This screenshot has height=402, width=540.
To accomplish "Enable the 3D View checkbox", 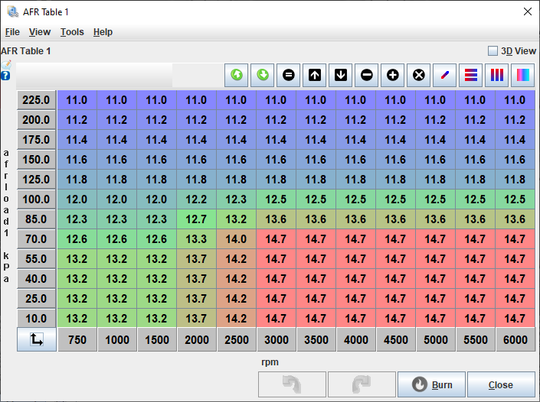I will point(493,51).
